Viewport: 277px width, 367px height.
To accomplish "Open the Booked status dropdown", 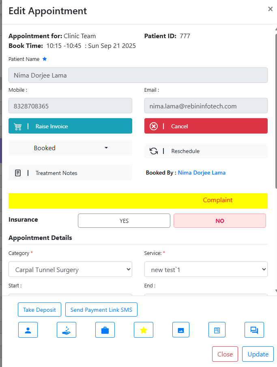I will (x=70, y=148).
